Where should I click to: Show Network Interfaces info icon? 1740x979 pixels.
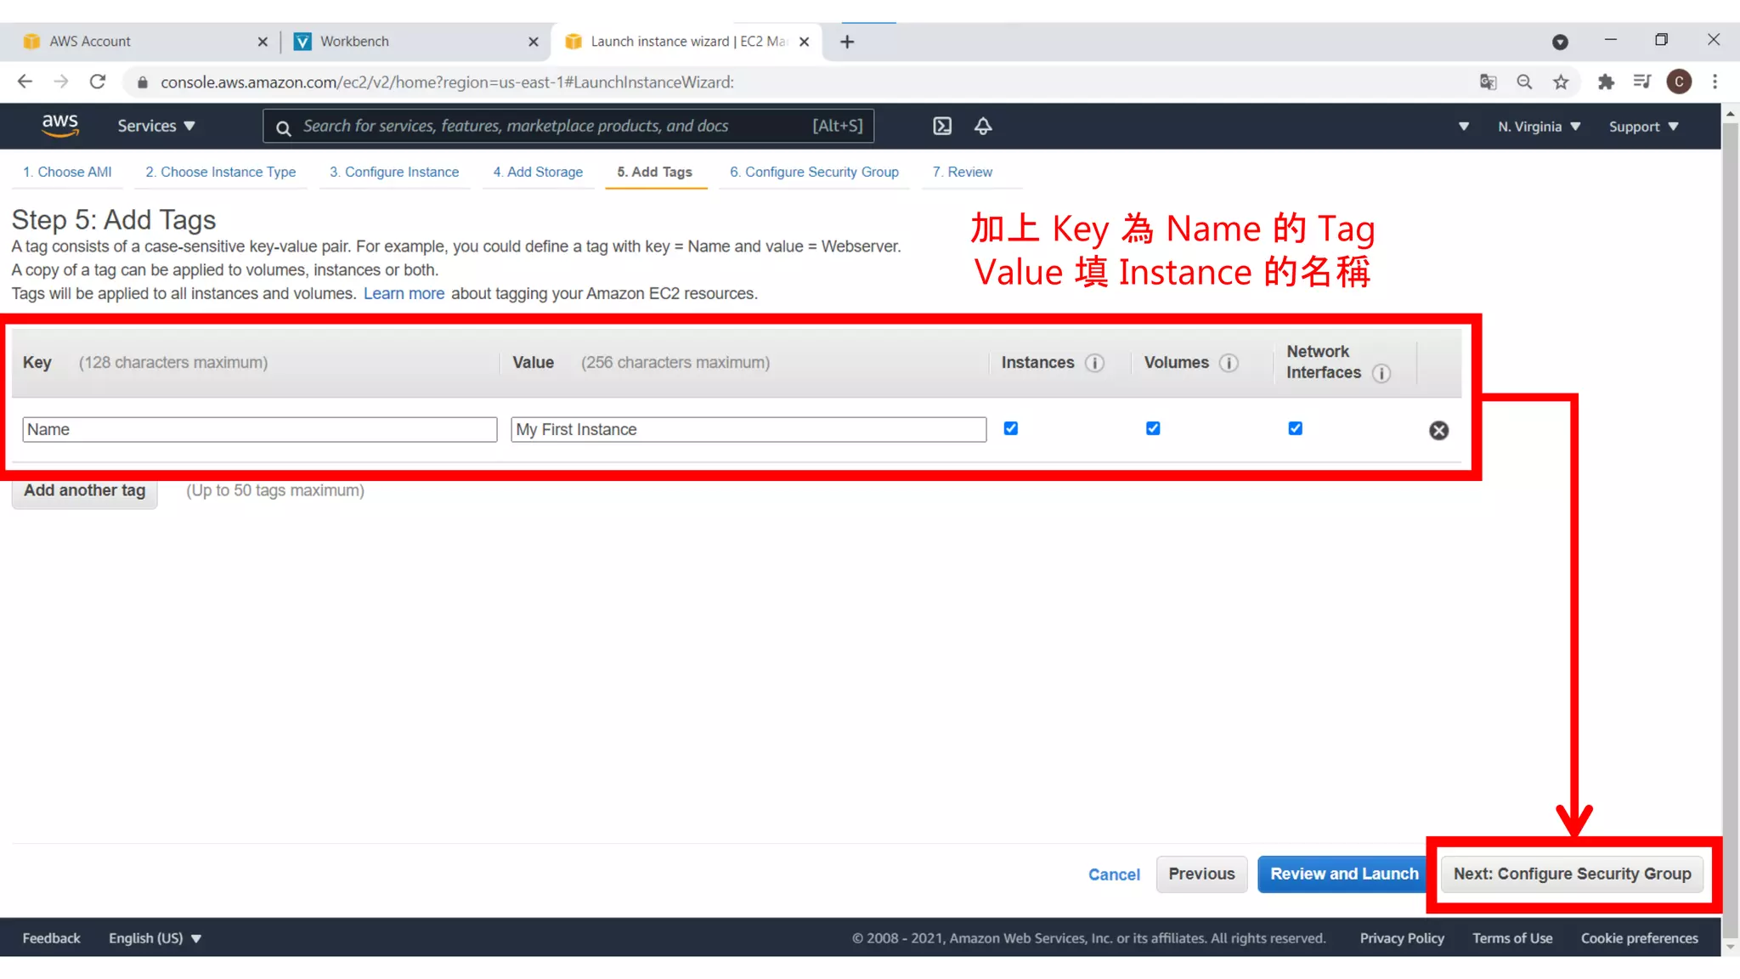(1381, 373)
